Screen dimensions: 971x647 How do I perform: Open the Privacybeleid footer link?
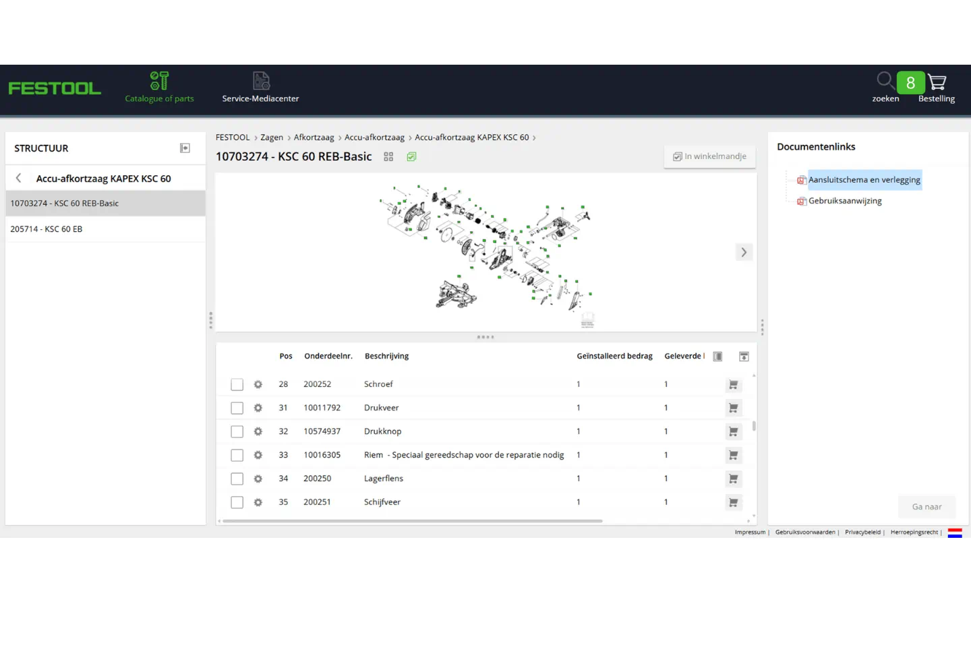coord(862,532)
